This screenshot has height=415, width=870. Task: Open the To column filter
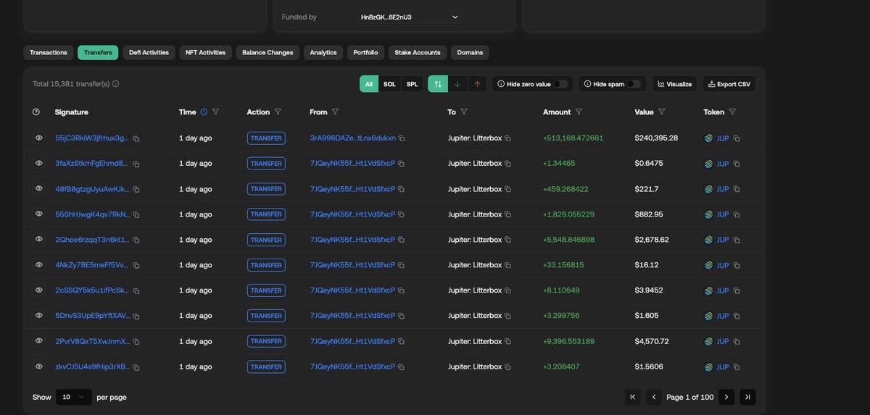464,112
